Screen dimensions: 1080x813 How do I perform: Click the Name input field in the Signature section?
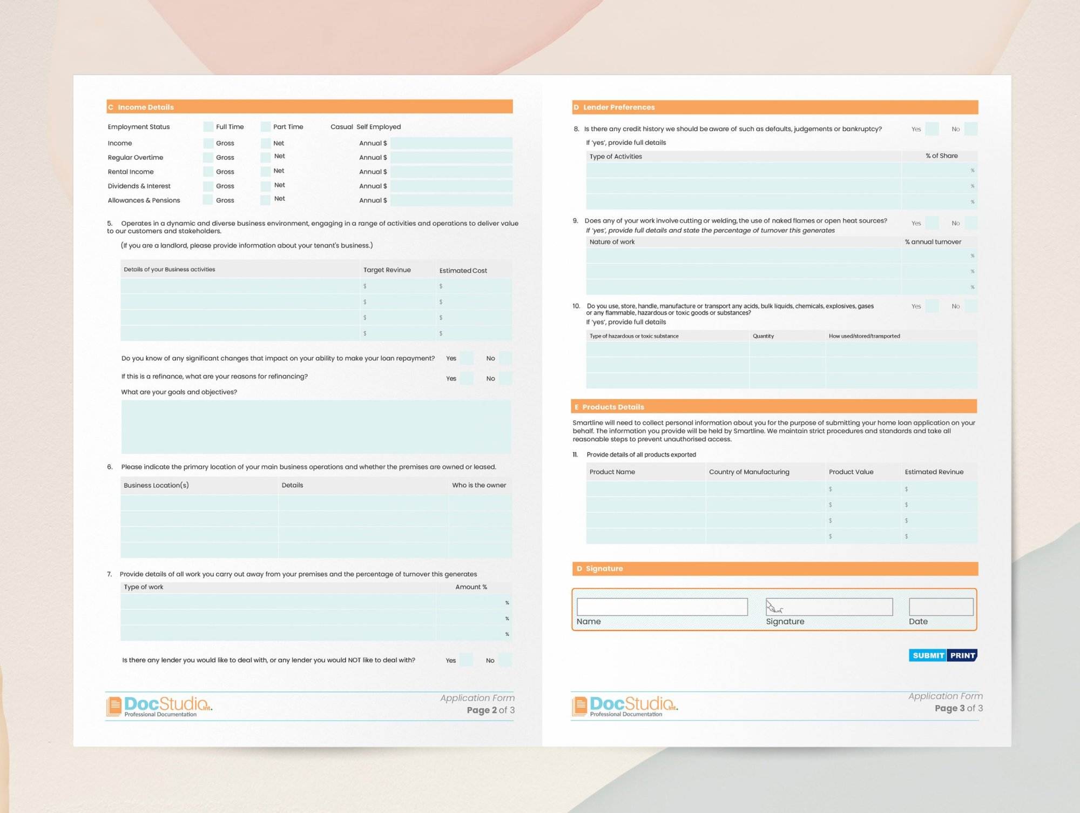(661, 607)
